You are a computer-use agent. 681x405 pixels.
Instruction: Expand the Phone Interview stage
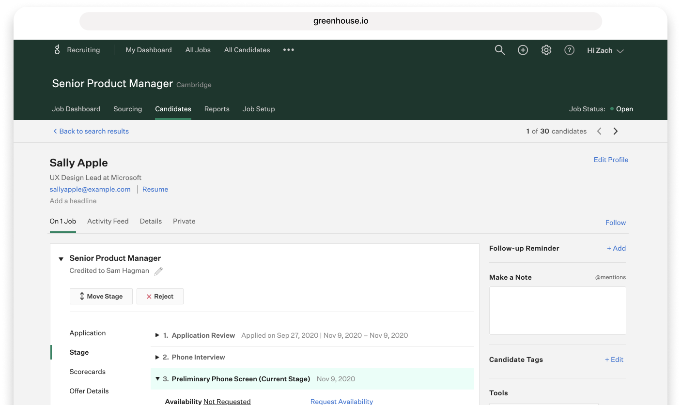point(157,357)
